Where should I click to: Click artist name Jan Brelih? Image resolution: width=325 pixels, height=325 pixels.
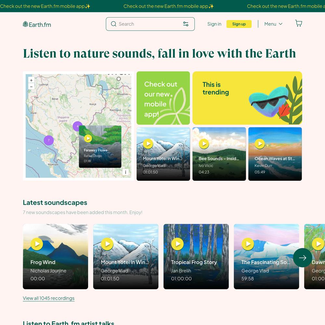[x=181, y=271]
